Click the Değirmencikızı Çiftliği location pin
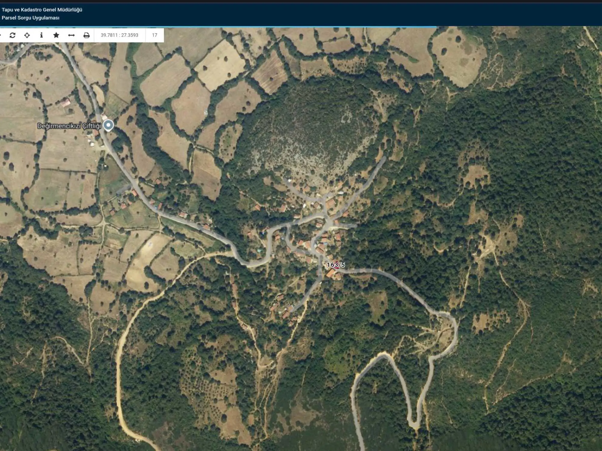The width and height of the screenshot is (602, 451). coord(108,125)
